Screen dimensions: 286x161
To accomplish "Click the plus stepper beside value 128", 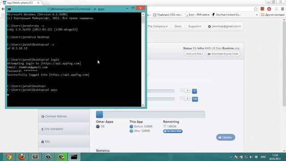I will tap(188, 98).
